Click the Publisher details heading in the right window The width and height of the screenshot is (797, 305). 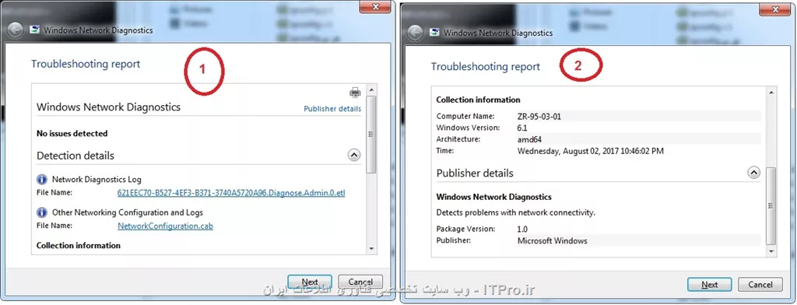tap(475, 174)
